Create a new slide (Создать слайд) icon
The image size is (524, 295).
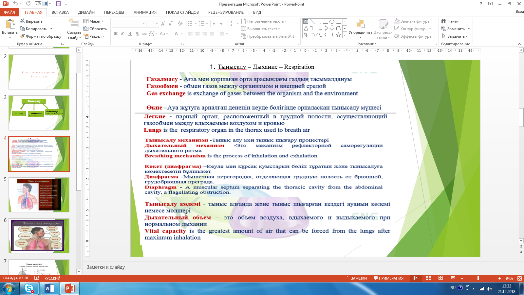(74, 24)
